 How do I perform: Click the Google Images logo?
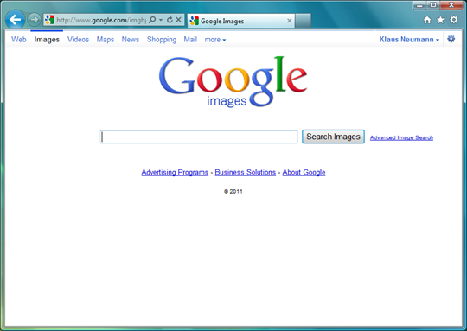click(x=233, y=81)
